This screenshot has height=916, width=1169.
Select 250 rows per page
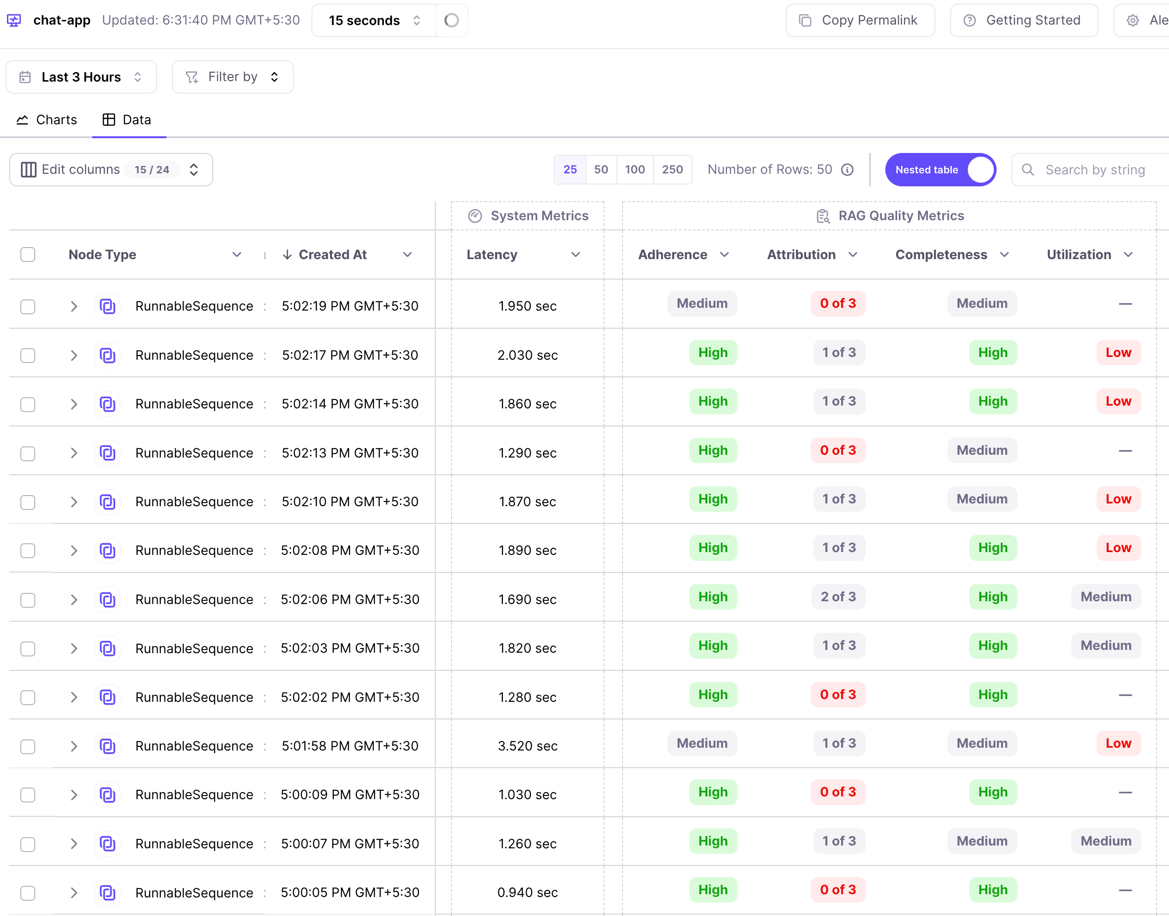pos(673,170)
